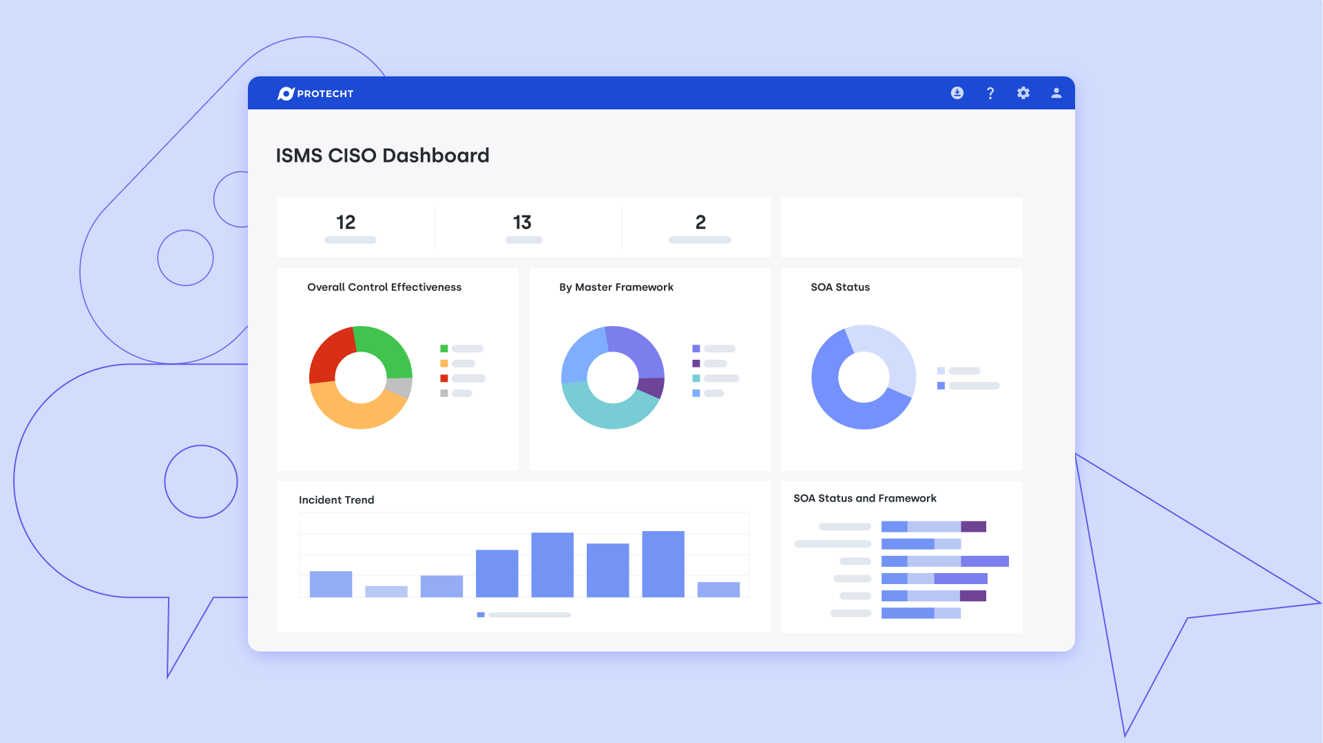
Task: Expand the Incident Trend chart legend
Action: tap(523, 614)
